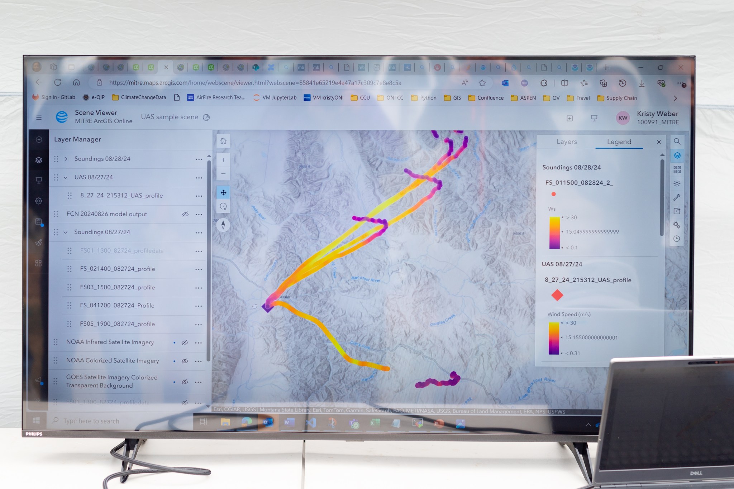734x489 pixels.
Task: Toggle visibility of NOAA Infrared Satellite Imagery layer
Action: point(186,342)
